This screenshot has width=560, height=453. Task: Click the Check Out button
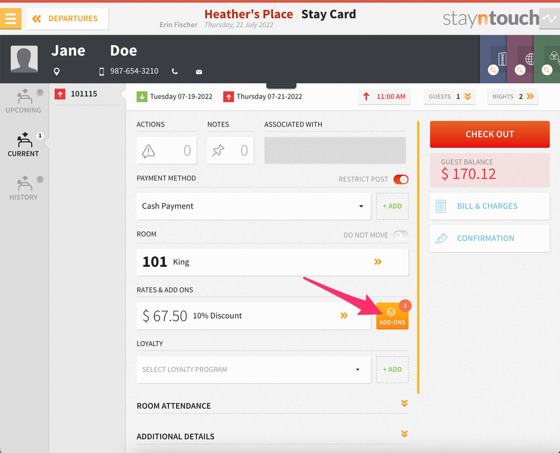pyautogui.click(x=489, y=134)
